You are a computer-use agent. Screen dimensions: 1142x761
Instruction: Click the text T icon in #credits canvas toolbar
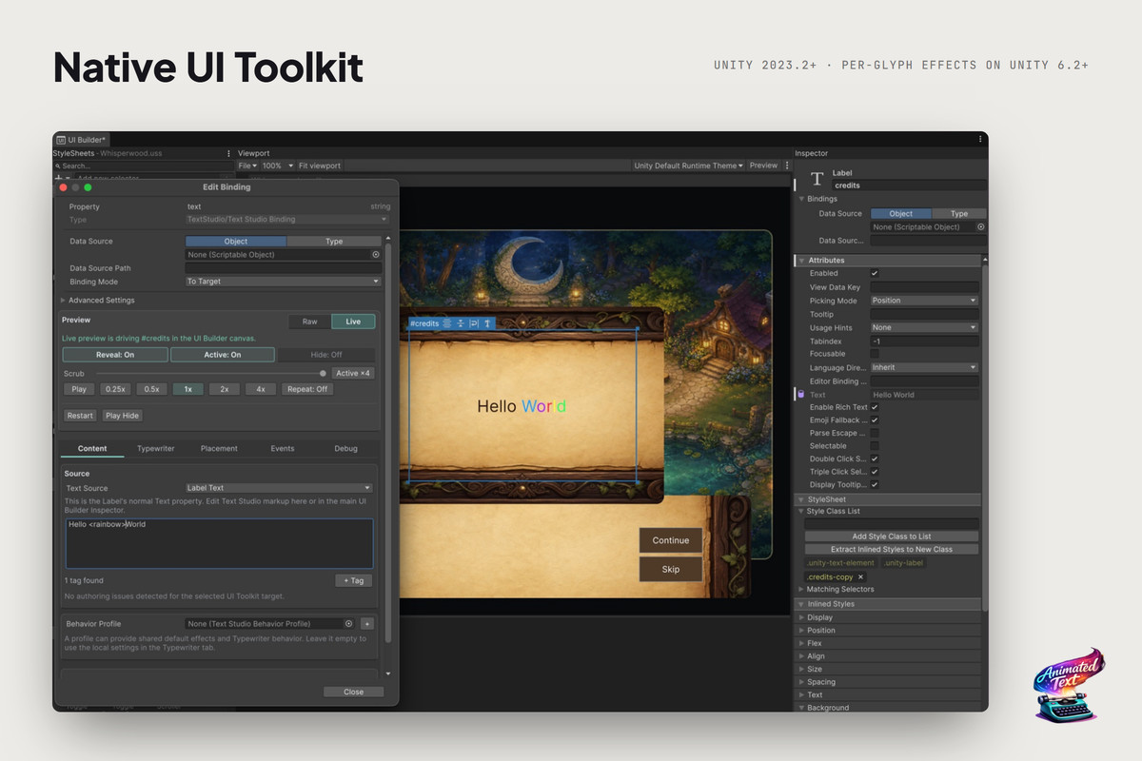pos(487,323)
